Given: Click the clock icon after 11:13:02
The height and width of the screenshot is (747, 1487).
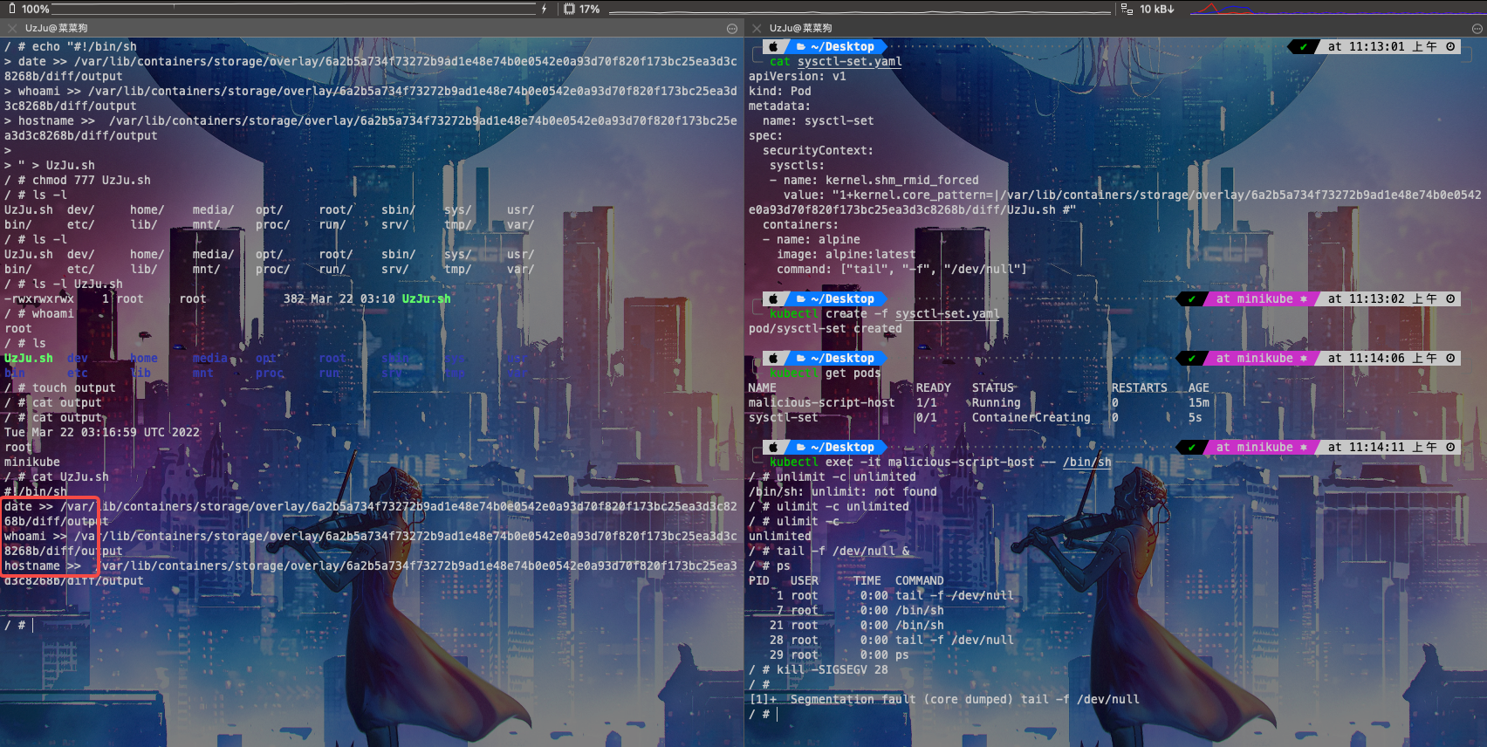Looking at the screenshot, I should pos(1450,298).
